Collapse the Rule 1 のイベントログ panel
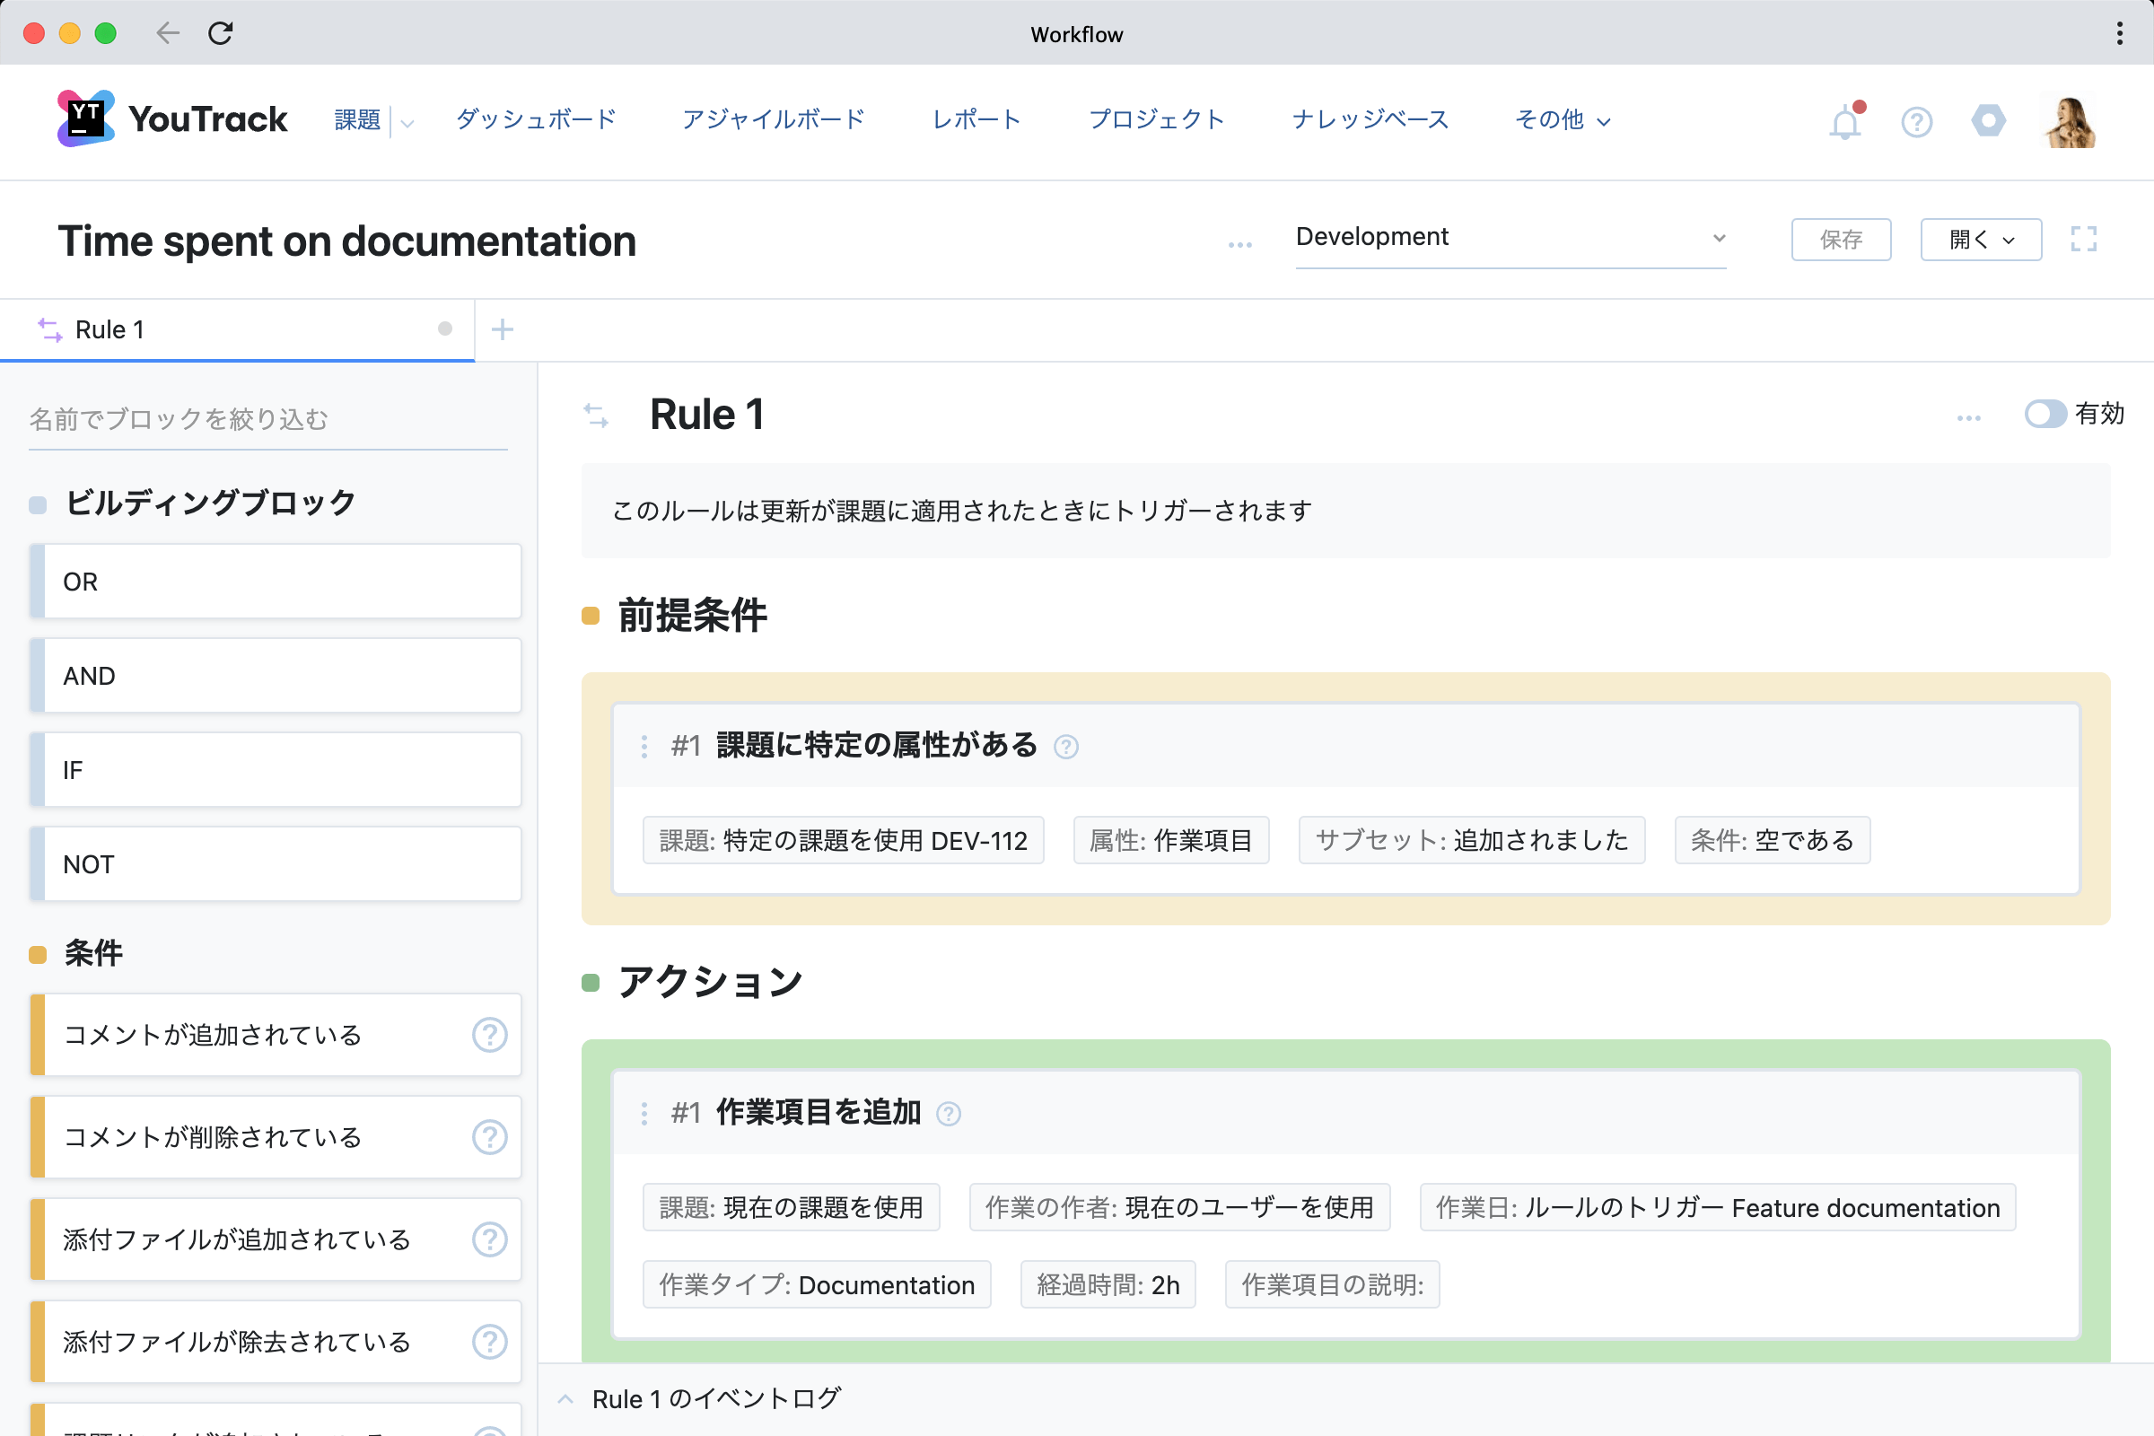This screenshot has height=1436, width=2154. click(x=565, y=1398)
